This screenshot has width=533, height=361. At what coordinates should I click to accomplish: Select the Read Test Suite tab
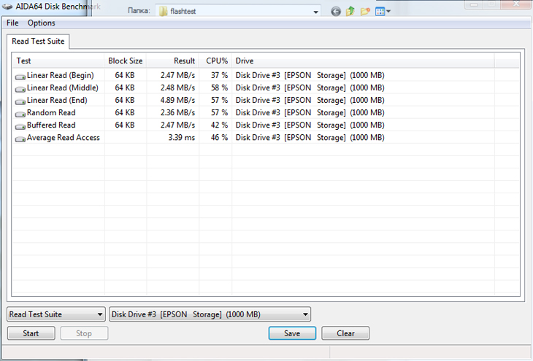point(38,41)
